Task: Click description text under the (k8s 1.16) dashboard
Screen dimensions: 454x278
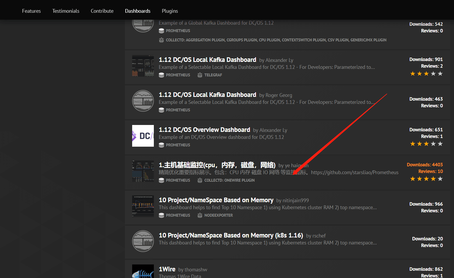Action: [x=267, y=243]
